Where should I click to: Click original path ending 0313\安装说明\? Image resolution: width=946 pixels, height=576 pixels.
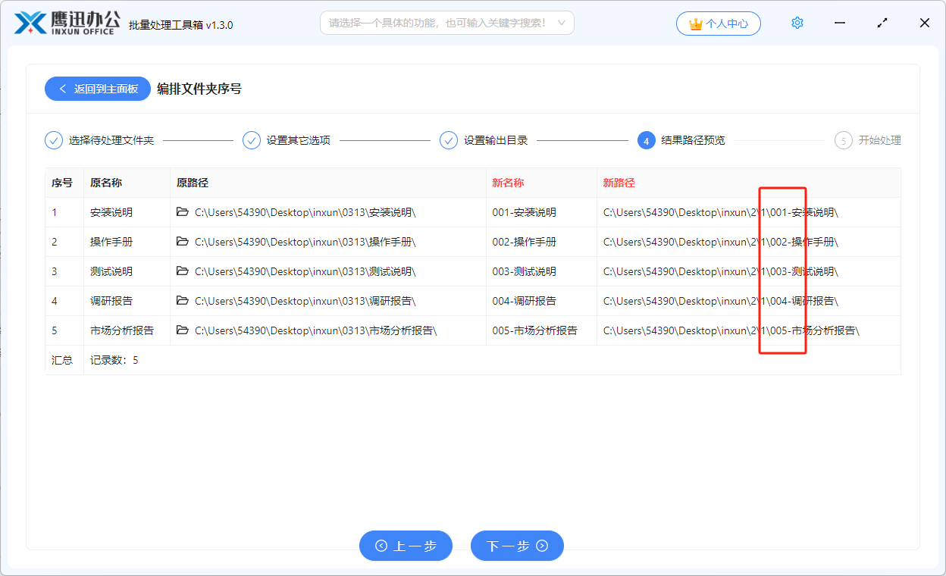point(305,212)
